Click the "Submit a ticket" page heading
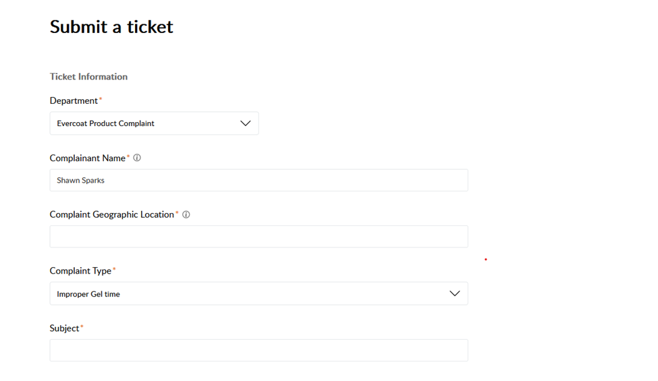Viewport: 658px width, 381px height. pyautogui.click(x=111, y=27)
